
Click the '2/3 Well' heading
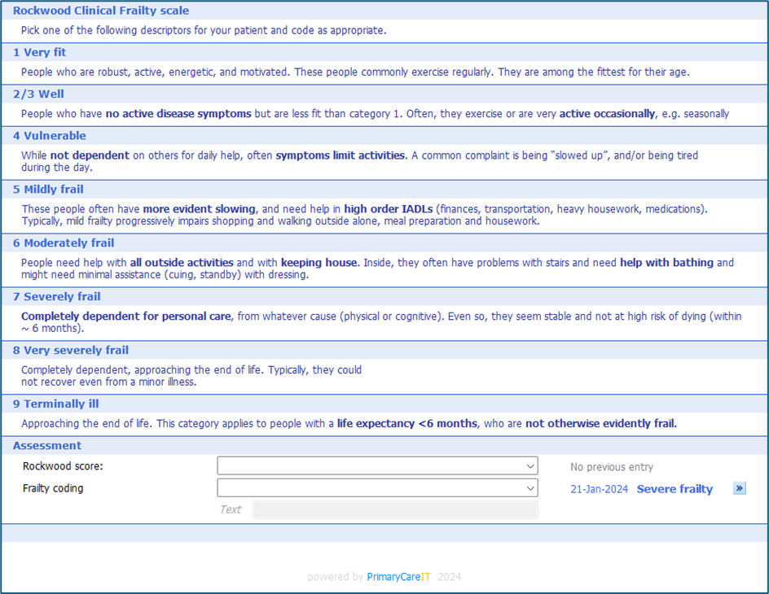[x=38, y=94]
